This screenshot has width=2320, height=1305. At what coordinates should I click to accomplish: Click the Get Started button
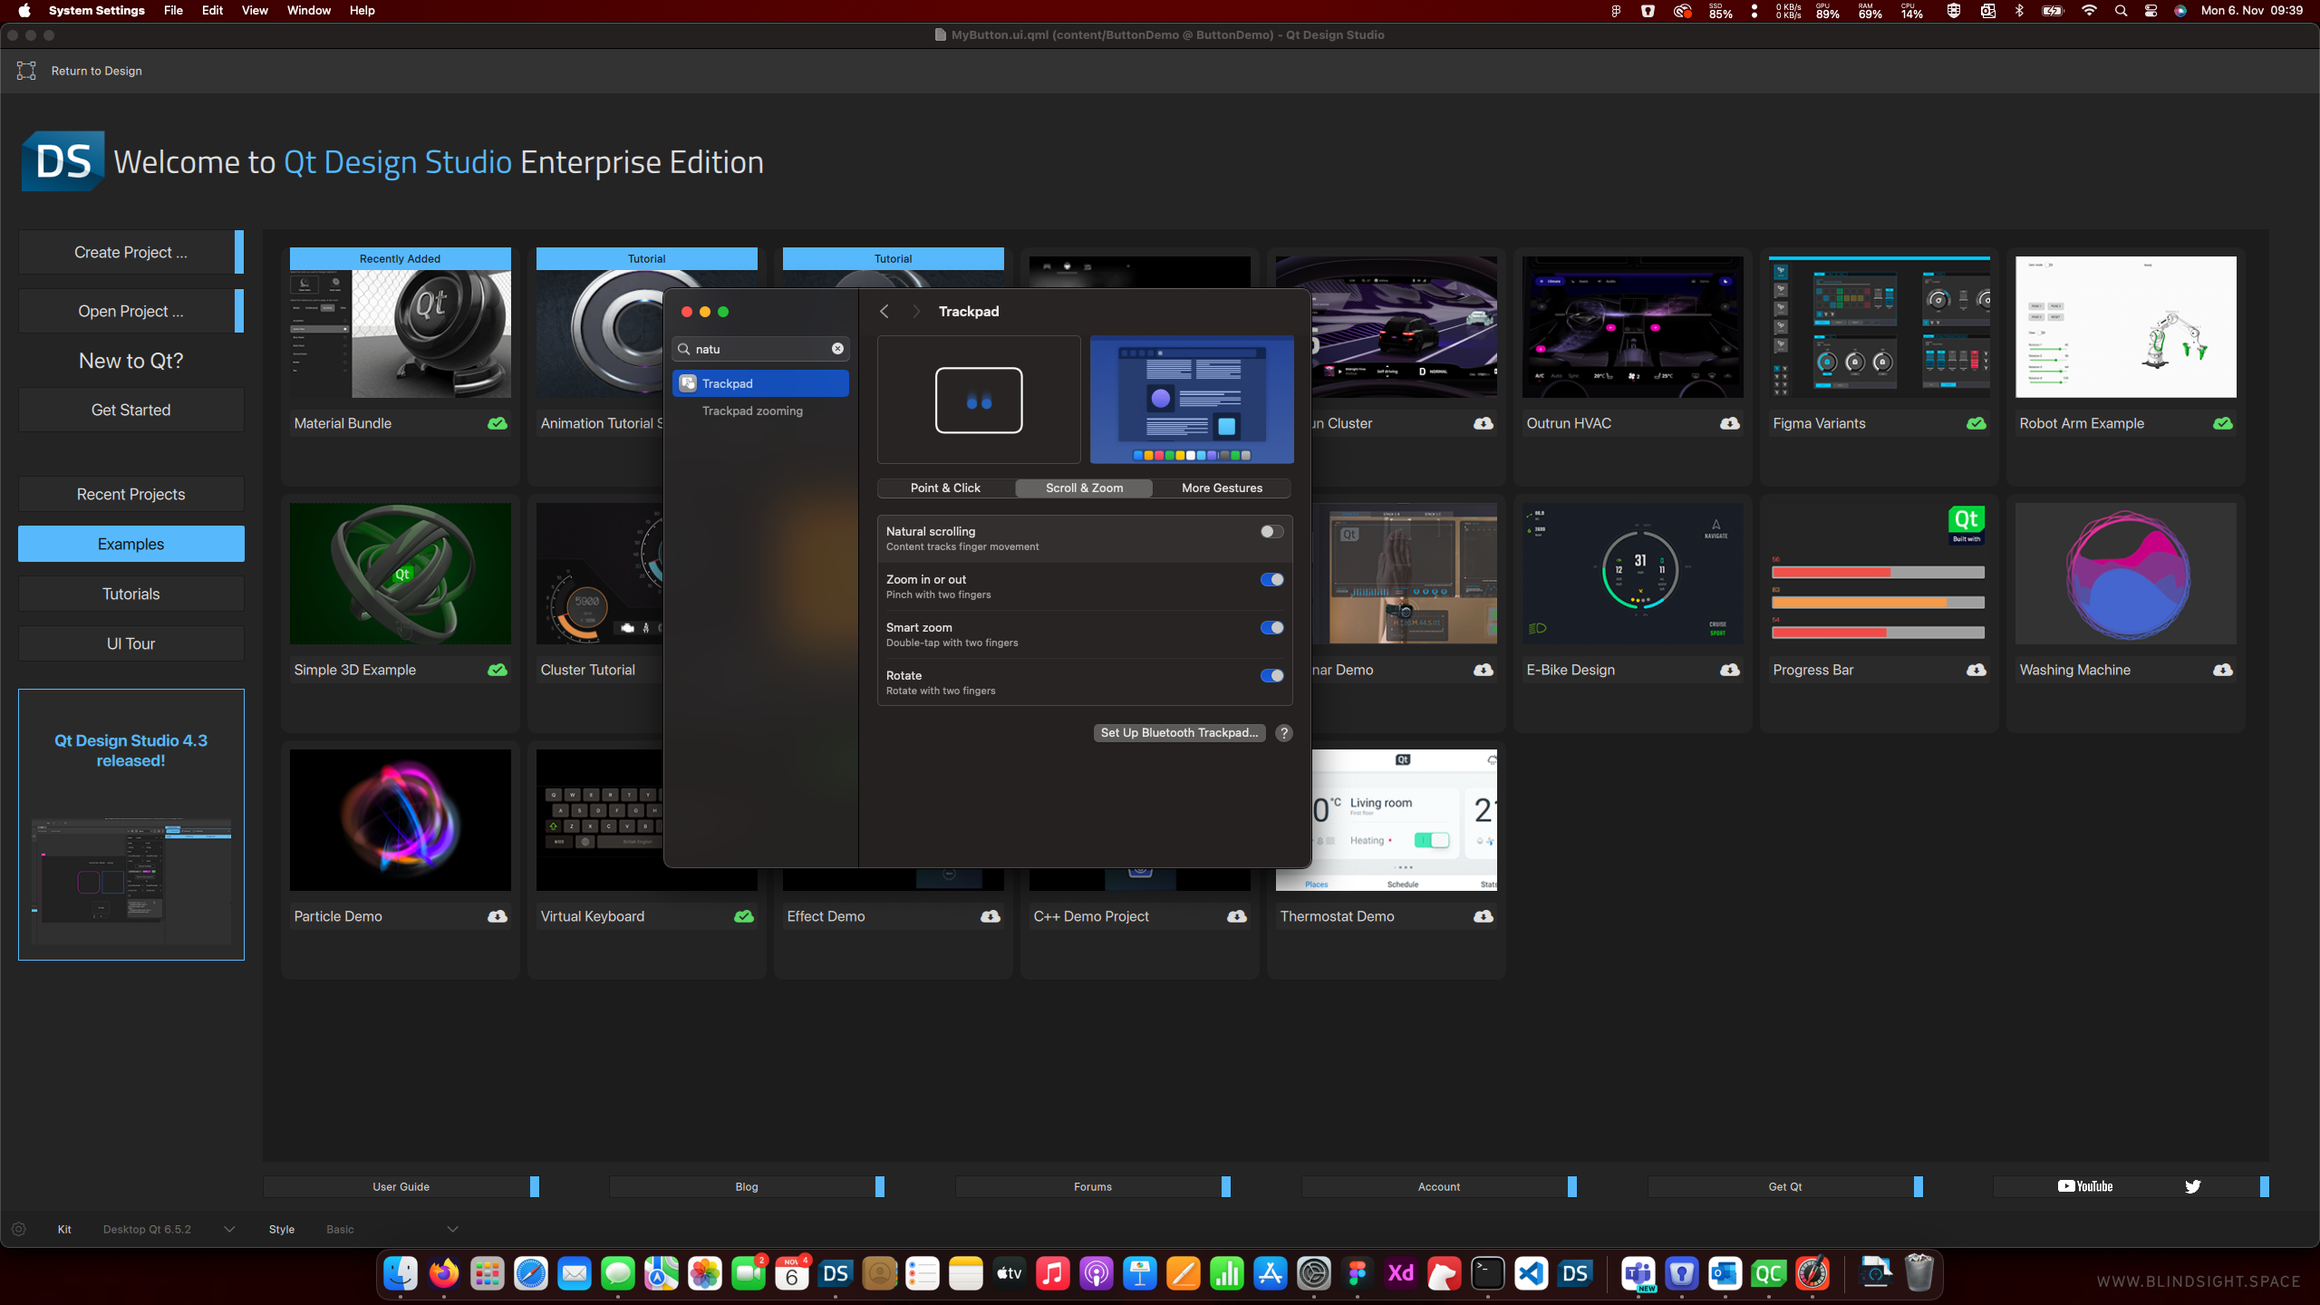[x=130, y=410]
